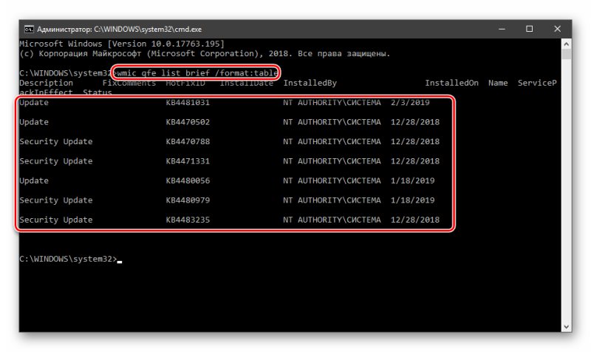
Task: Select hotfix ID KB4470502
Action: (188, 122)
